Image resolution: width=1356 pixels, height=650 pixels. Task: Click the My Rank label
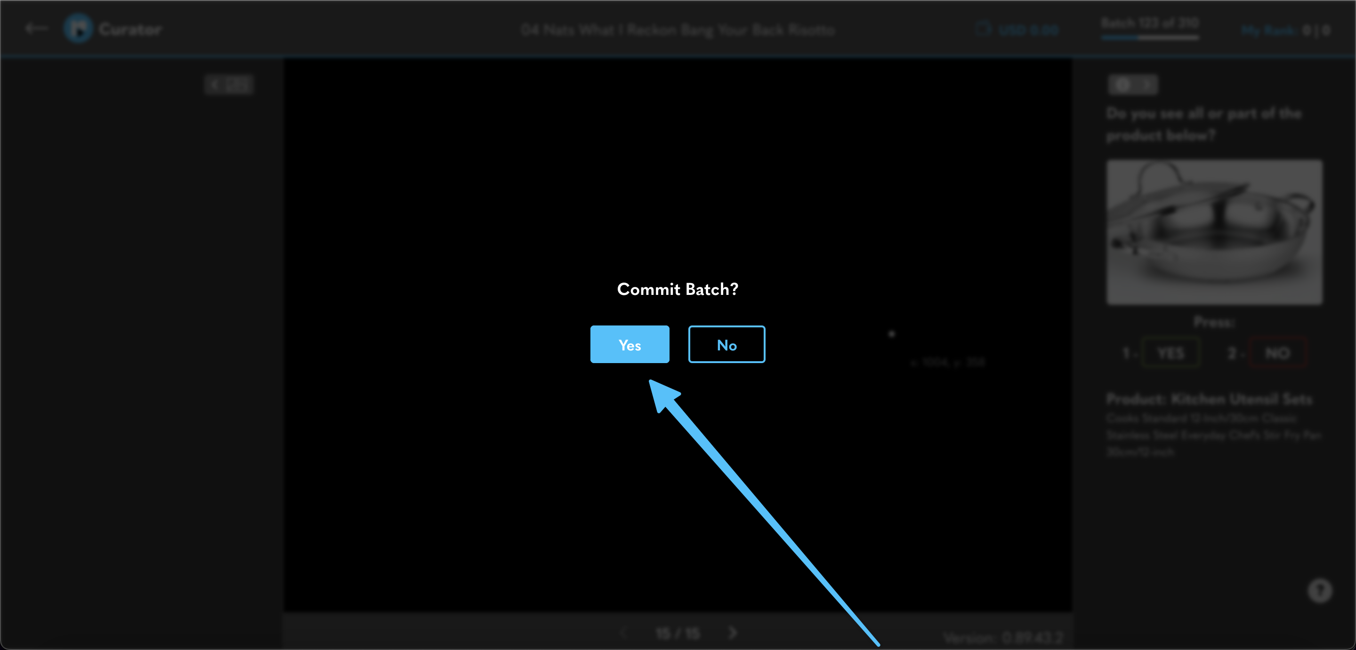click(x=1267, y=31)
